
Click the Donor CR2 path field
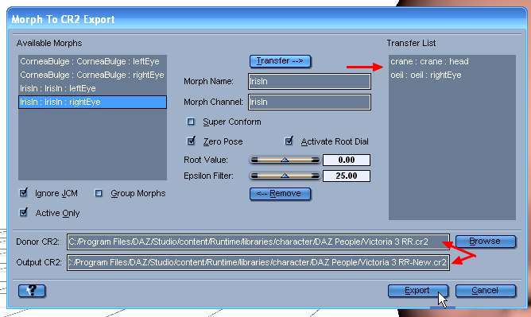click(x=258, y=242)
